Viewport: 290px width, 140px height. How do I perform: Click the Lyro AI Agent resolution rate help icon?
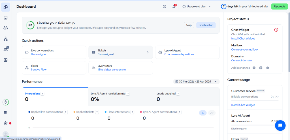[x=128, y=94]
